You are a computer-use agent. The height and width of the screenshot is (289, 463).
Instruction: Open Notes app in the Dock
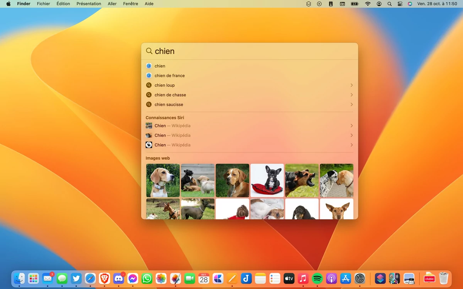(x=260, y=278)
